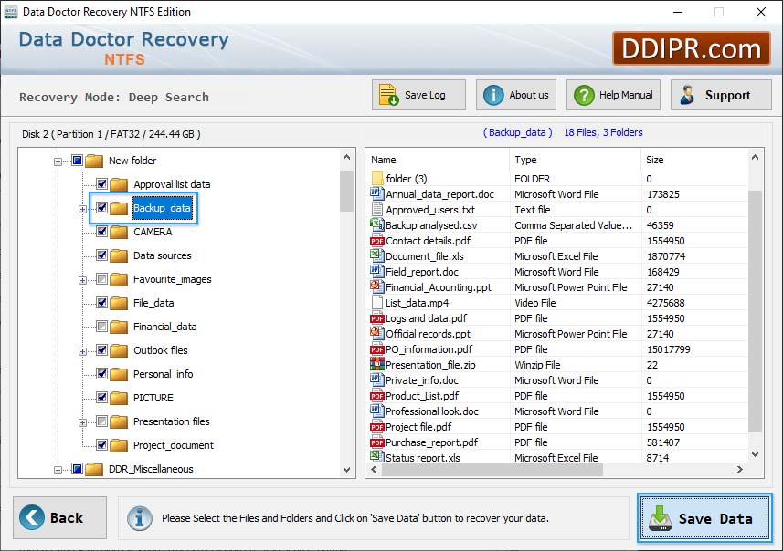The image size is (783, 551).
Task: Expand the Outlook files tree node
Action: [82, 351]
